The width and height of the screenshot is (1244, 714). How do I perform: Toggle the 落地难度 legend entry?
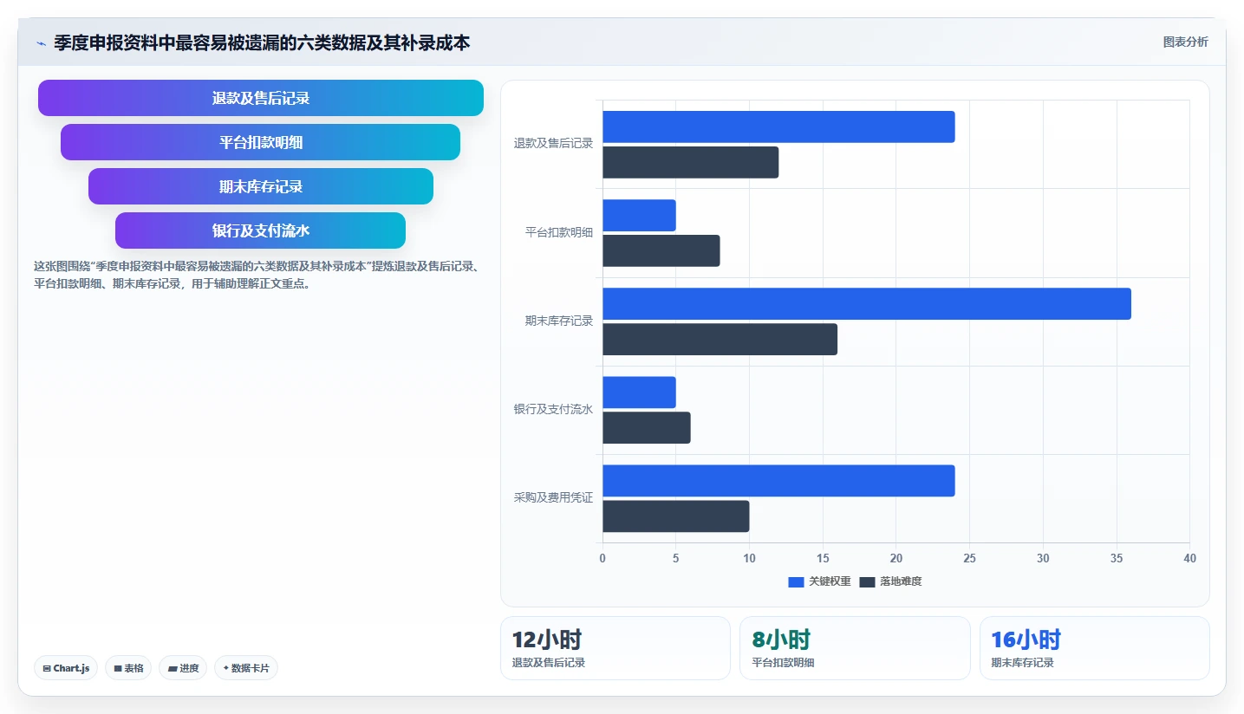point(890,581)
